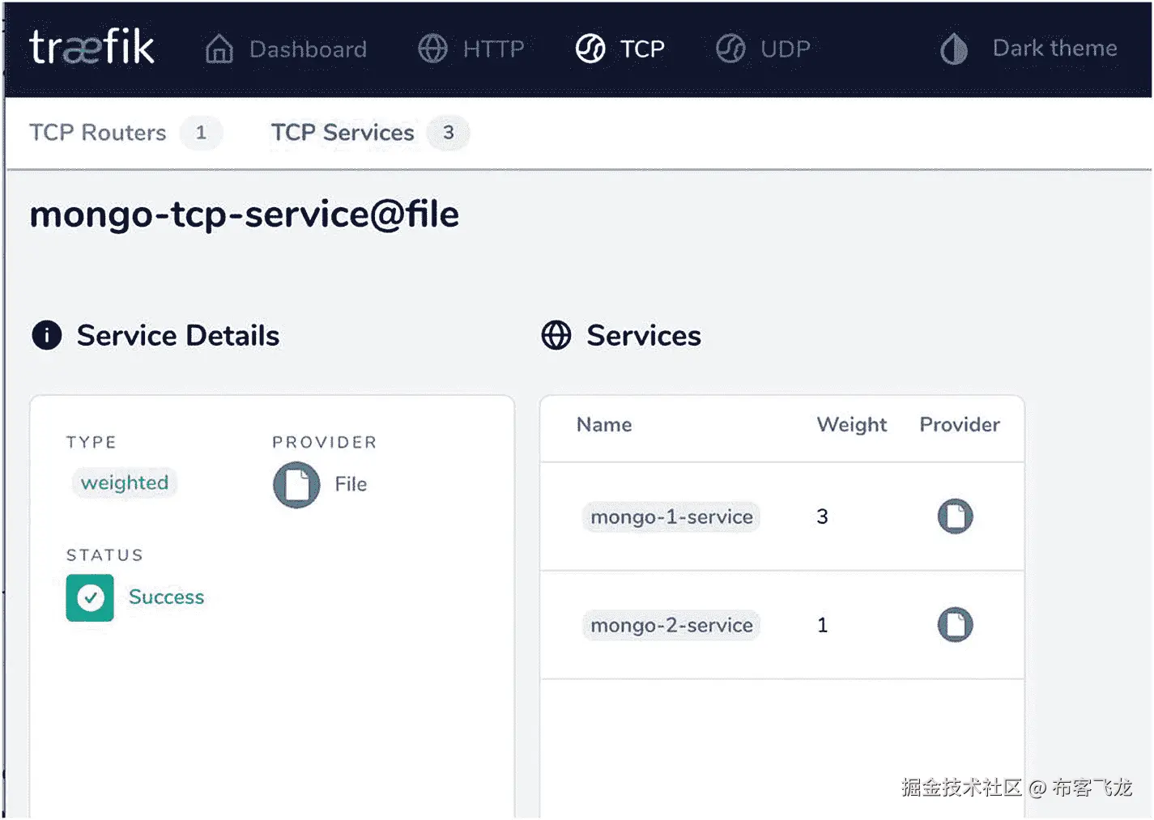Screen dimensions: 1154x820
Task: Click the File provider icon in Service Details
Action: (296, 485)
